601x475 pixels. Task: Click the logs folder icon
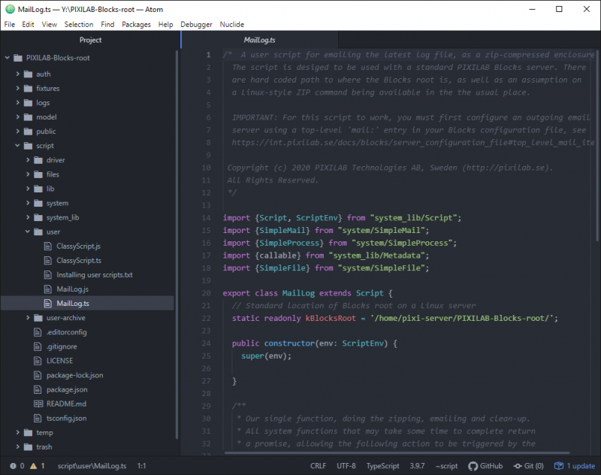(x=28, y=103)
